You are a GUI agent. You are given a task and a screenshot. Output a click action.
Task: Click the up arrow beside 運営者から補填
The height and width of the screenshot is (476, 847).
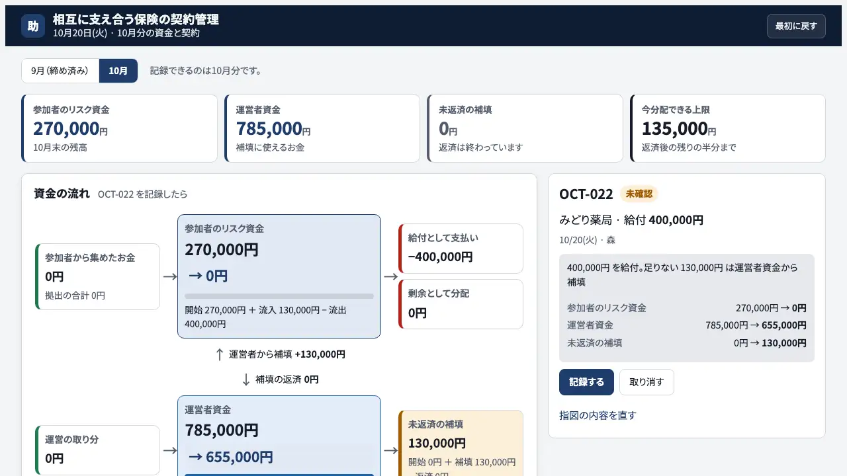220,354
